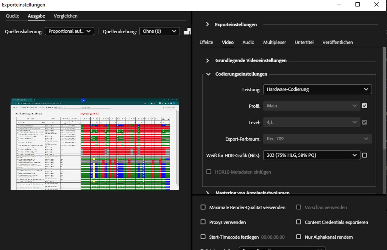Switch to the Quelle tab
The image size is (387, 250).
[x=13, y=16]
